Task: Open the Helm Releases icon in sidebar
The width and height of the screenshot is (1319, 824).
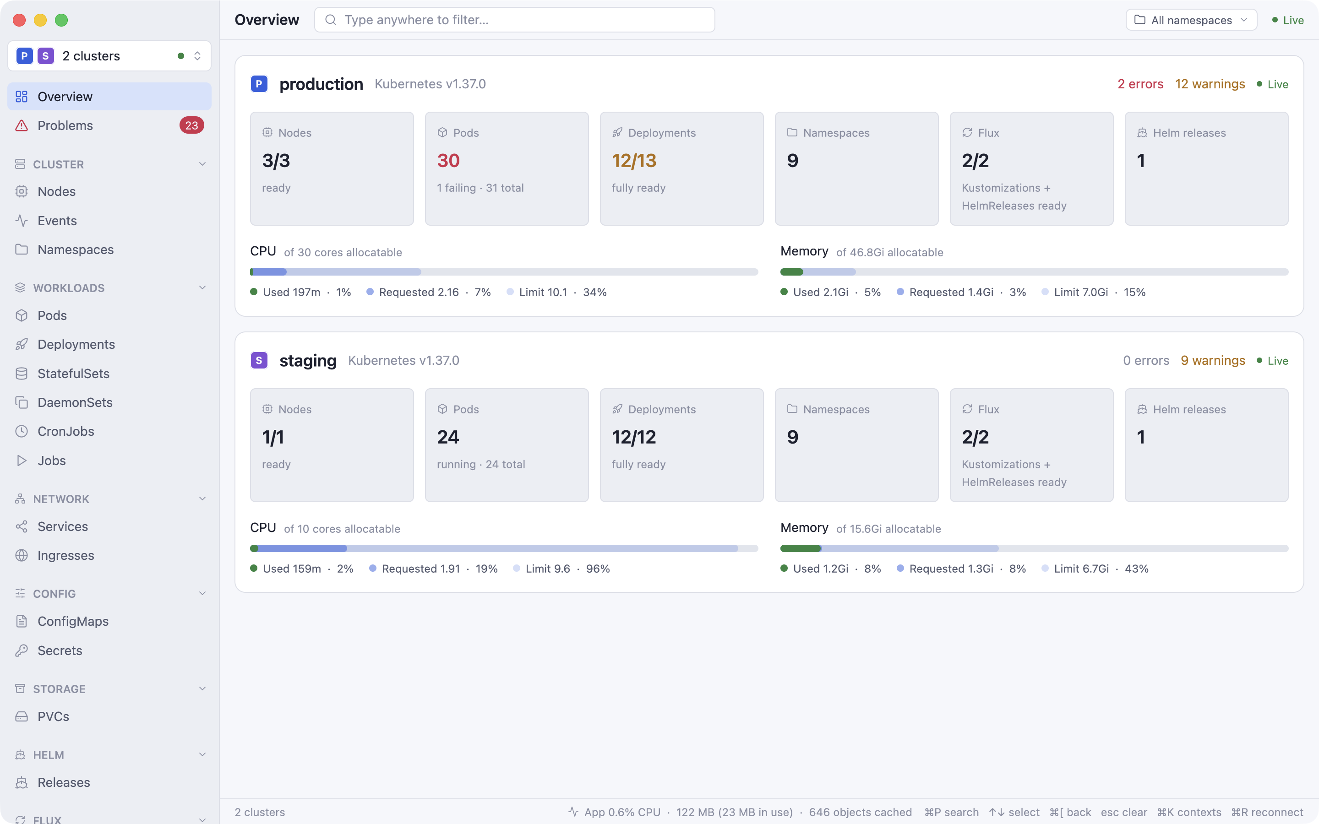Action: click(21, 783)
